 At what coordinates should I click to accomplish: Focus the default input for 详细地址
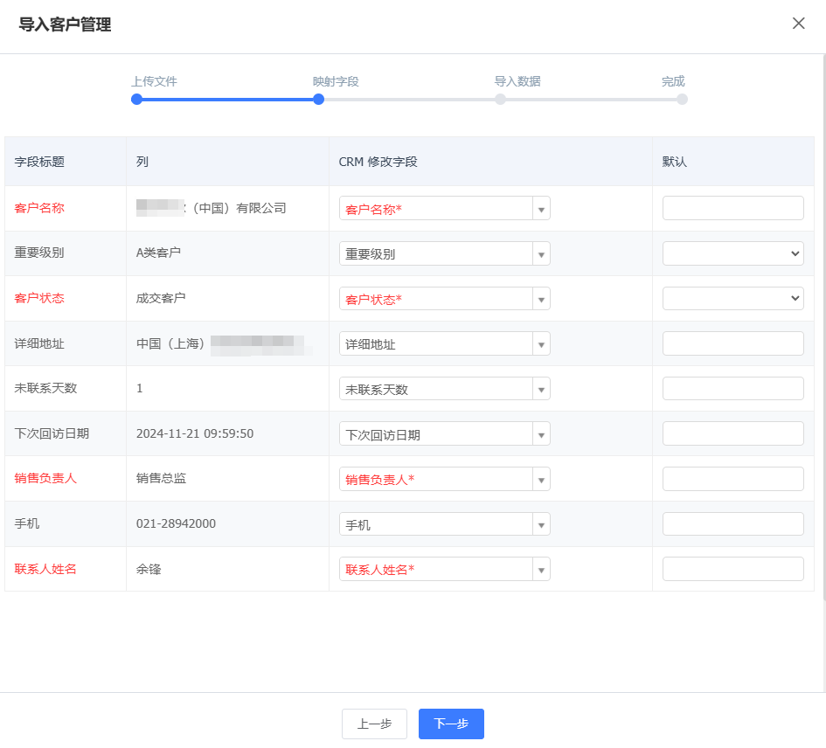point(732,343)
